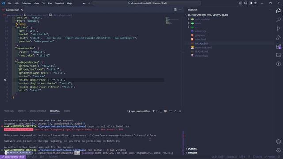Expand the src folder

click(196, 27)
